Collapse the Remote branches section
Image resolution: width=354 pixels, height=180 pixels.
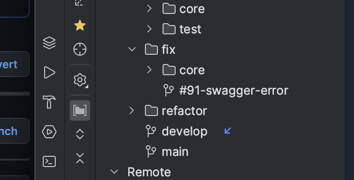[x=114, y=172]
